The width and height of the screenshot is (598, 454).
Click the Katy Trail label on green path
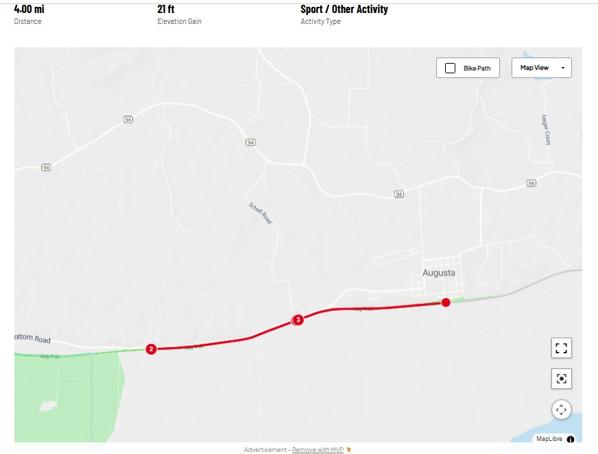point(50,357)
